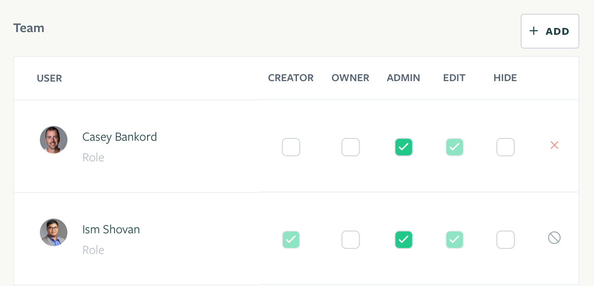Screen dimensions: 594x286
Task: Click the plus ADD button
Action: click(550, 31)
